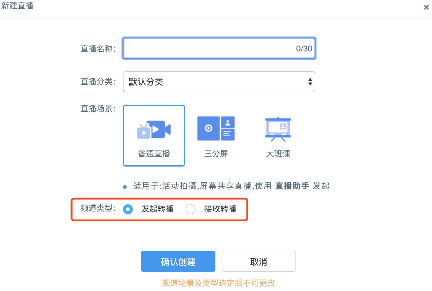Click the blue bullet before 适用于
Viewport: 432px width, 291px height.
(125, 187)
